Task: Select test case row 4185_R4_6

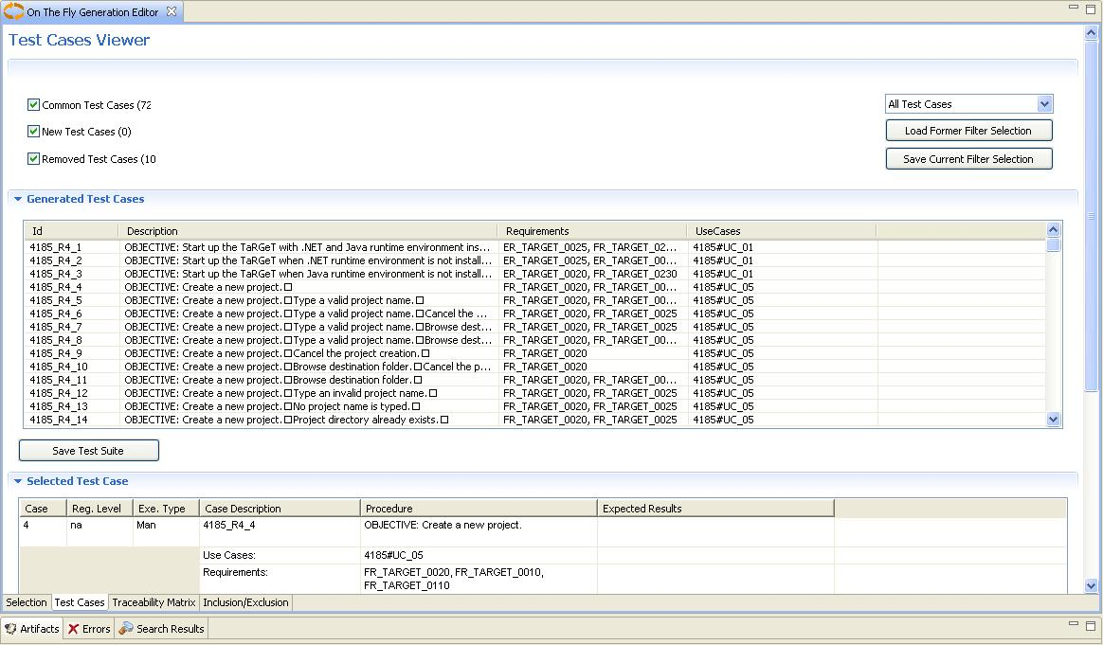Action: [534, 314]
